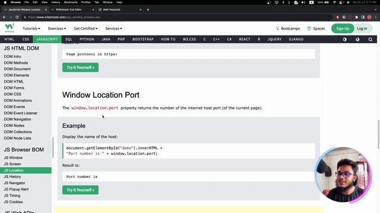Click the window.location.port code text
The width and height of the screenshot is (380, 213).
[x=95, y=108]
